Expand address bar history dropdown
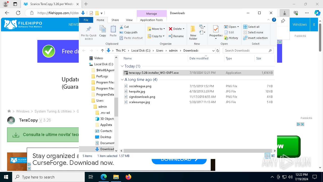Screen dimensions: 323x182 click(213, 51)
